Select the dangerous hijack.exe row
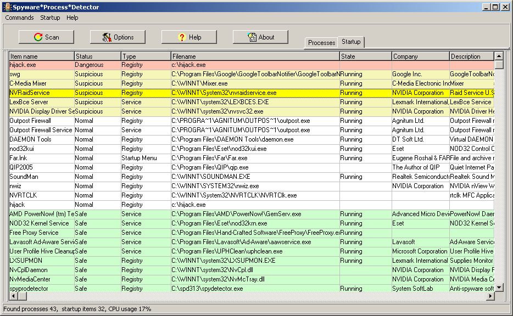513x316 pixels. coord(251,65)
